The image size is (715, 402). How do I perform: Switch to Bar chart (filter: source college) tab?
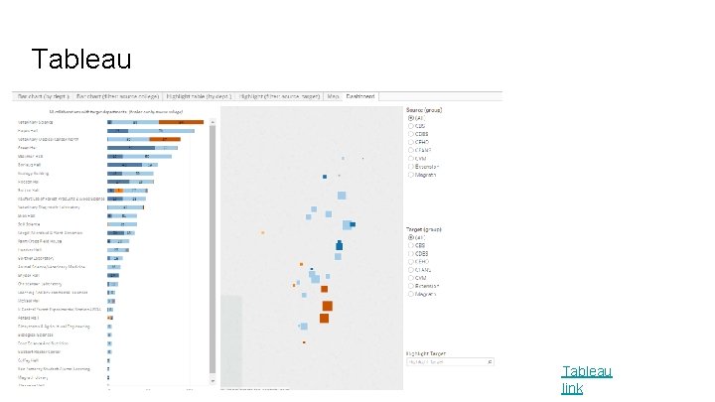point(106,96)
